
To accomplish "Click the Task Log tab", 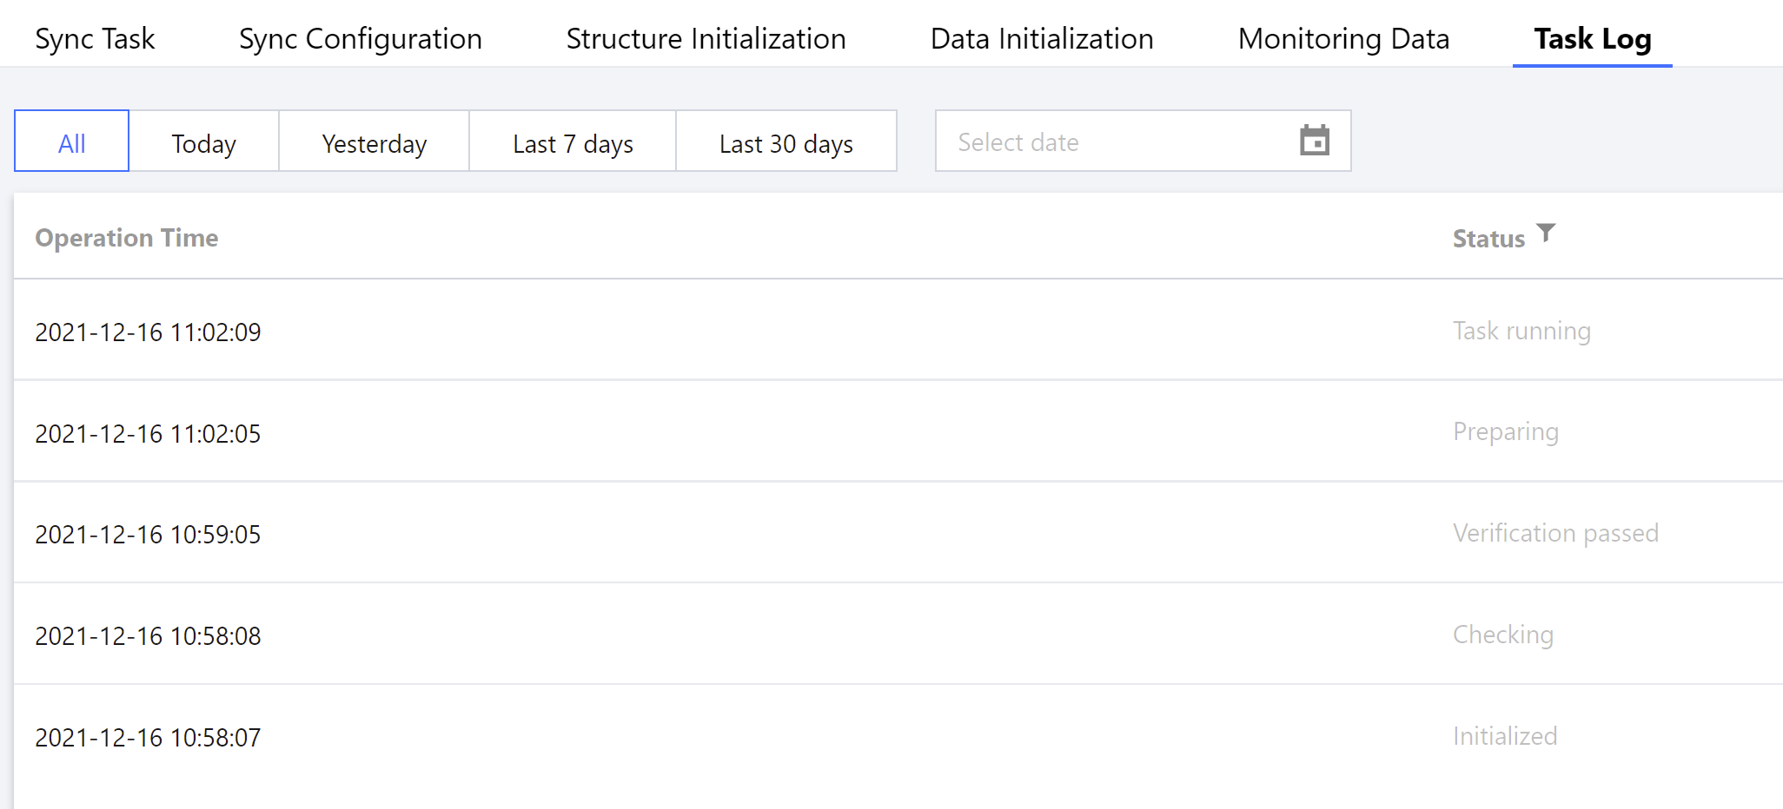I will pos(1592,39).
